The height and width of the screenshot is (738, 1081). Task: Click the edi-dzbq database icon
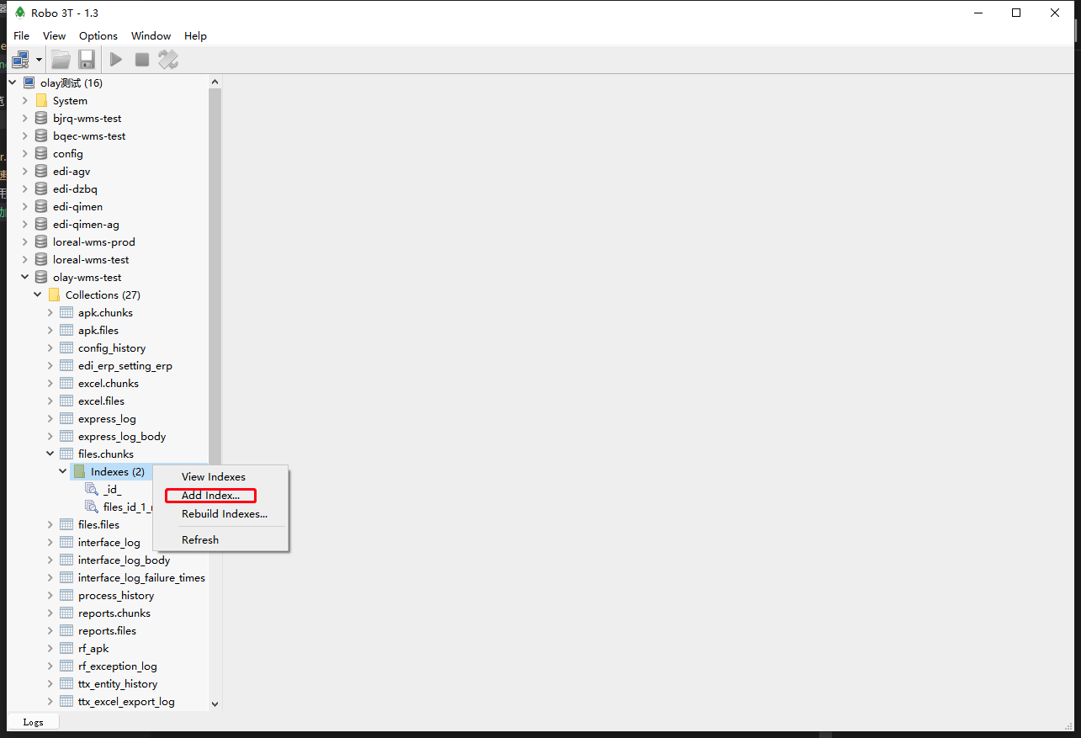[41, 189]
